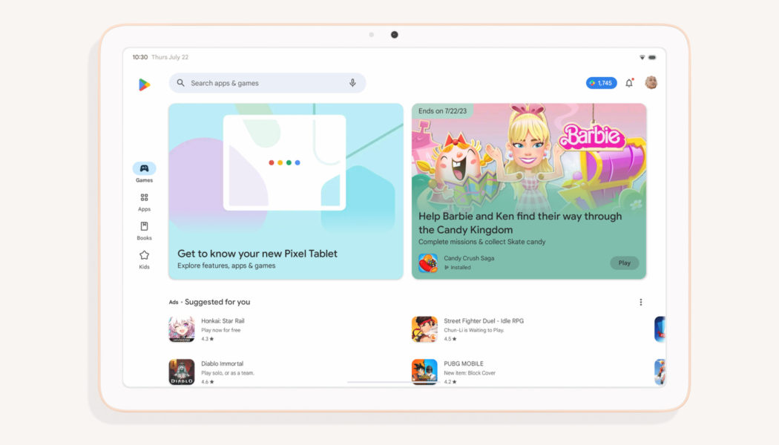Tap the magnifying glass search icon
The height and width of the screenshot is (445, 779).
click(x=180, y=82)
